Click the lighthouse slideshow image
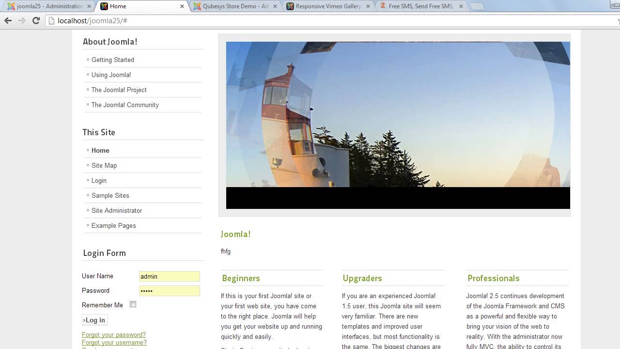Viewport: 620px width, 349px height. click(398, 114)
